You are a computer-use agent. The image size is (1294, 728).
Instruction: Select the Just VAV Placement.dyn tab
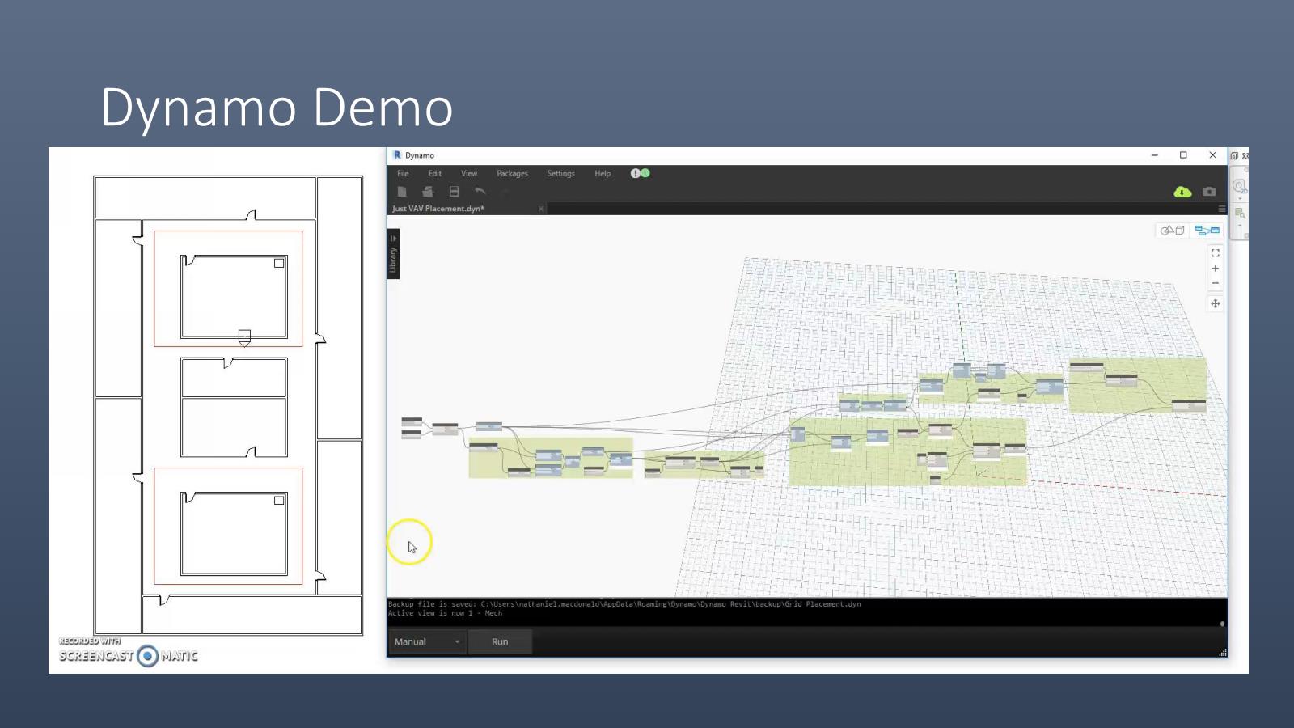click(438, 209)
